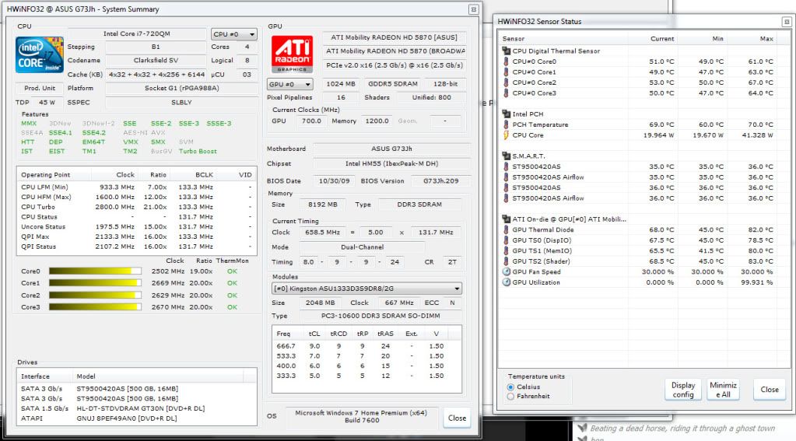This screenshot has width=796, height=441.
Task: Click thermometer icon beside CPU#0 Core0
Action: (x=506, y=61)
